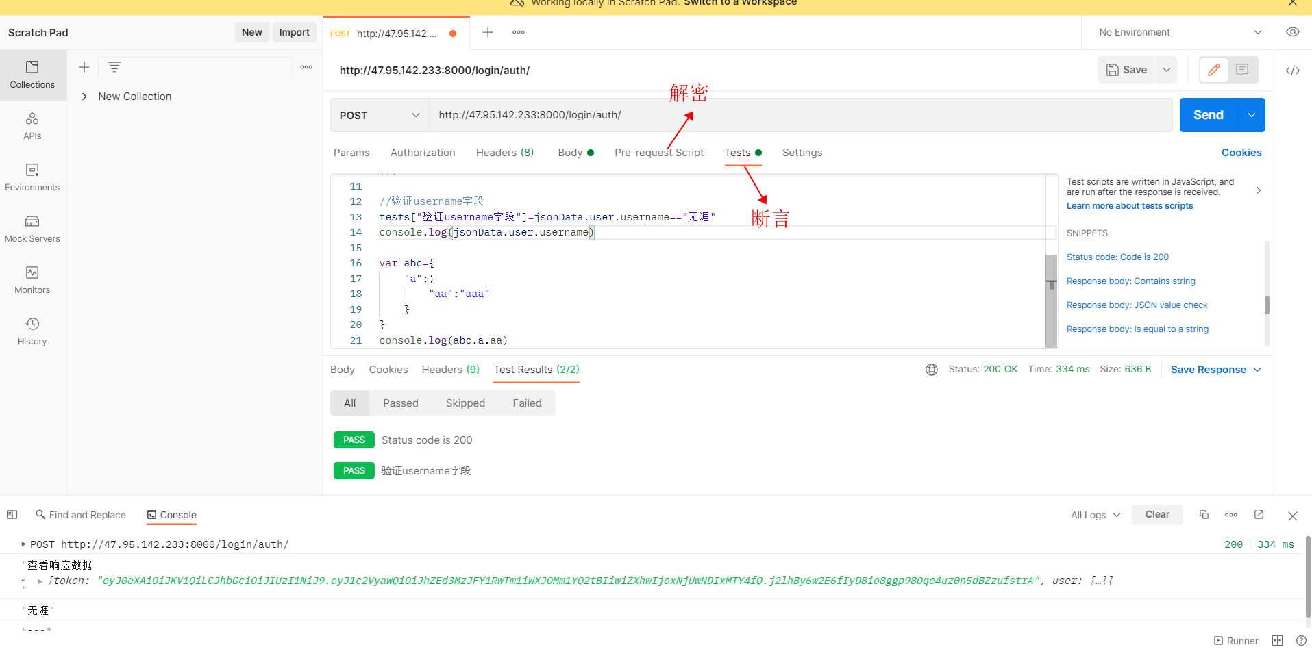The height and width of the screenshot is (649, 1312).
Task: Open 'Learn more about tests scripts' link
Action: [1130, 206]
